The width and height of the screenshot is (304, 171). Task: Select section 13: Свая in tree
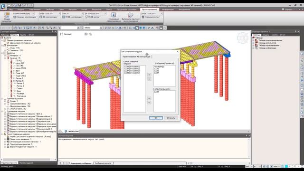point(18,91)
